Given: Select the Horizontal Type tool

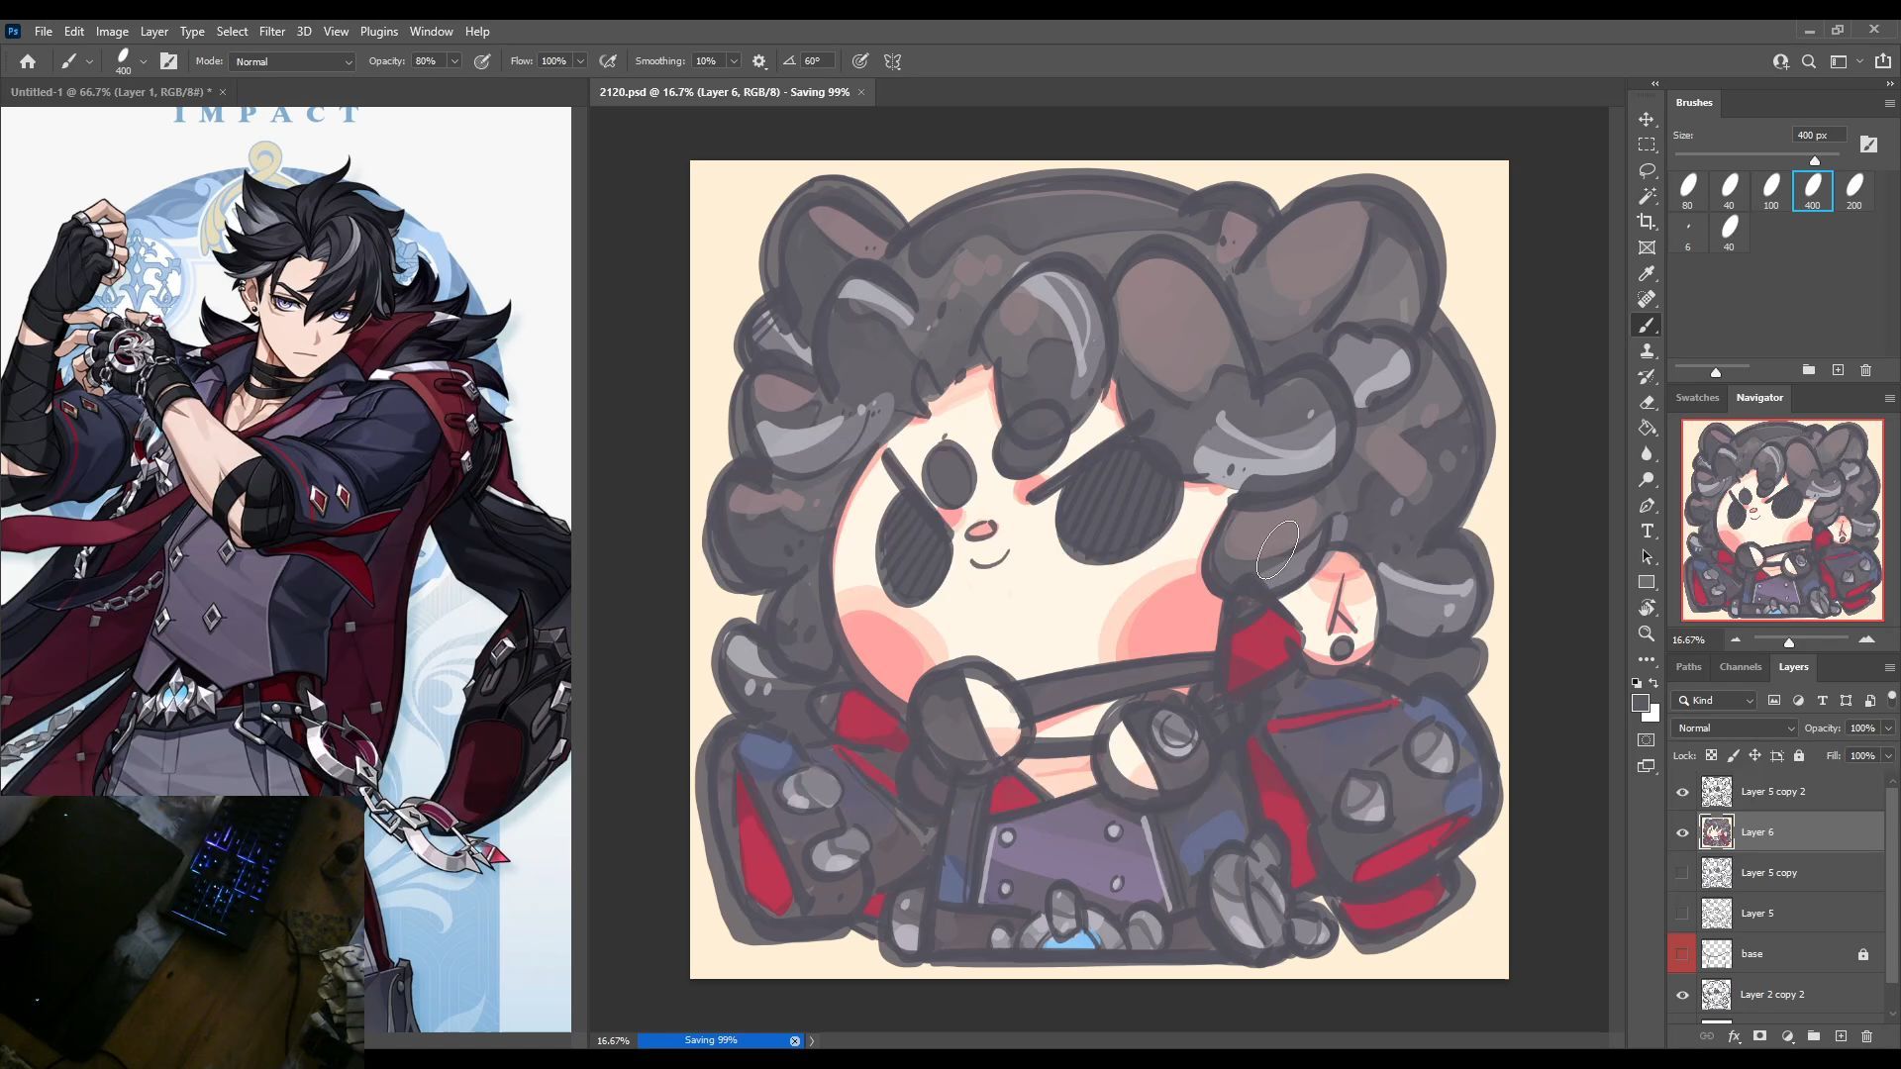Looking at the screenshot, I should (x=1647, y=531).
